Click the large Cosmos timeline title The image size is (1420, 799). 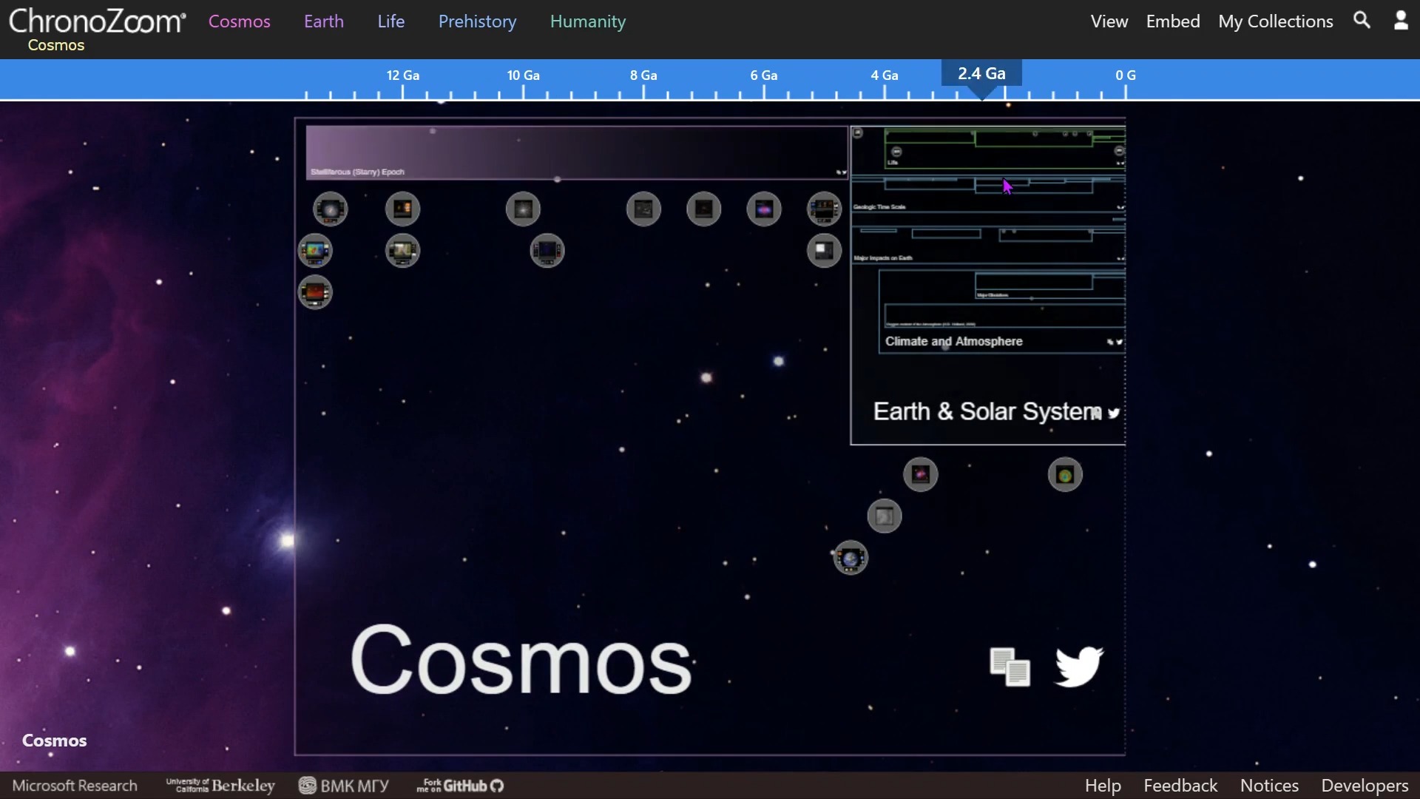point(521,659)
